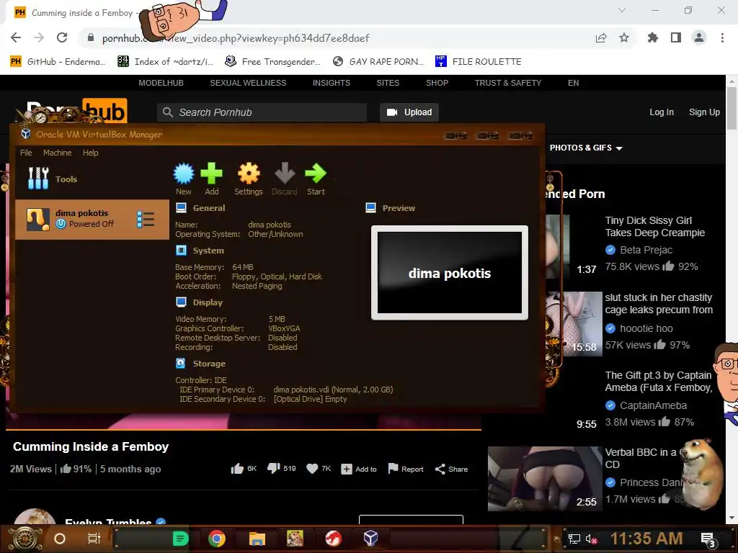Open Chrome from the taskbar
The height and width of the screenshot is (553, 738).
click(x=217, y=539)
